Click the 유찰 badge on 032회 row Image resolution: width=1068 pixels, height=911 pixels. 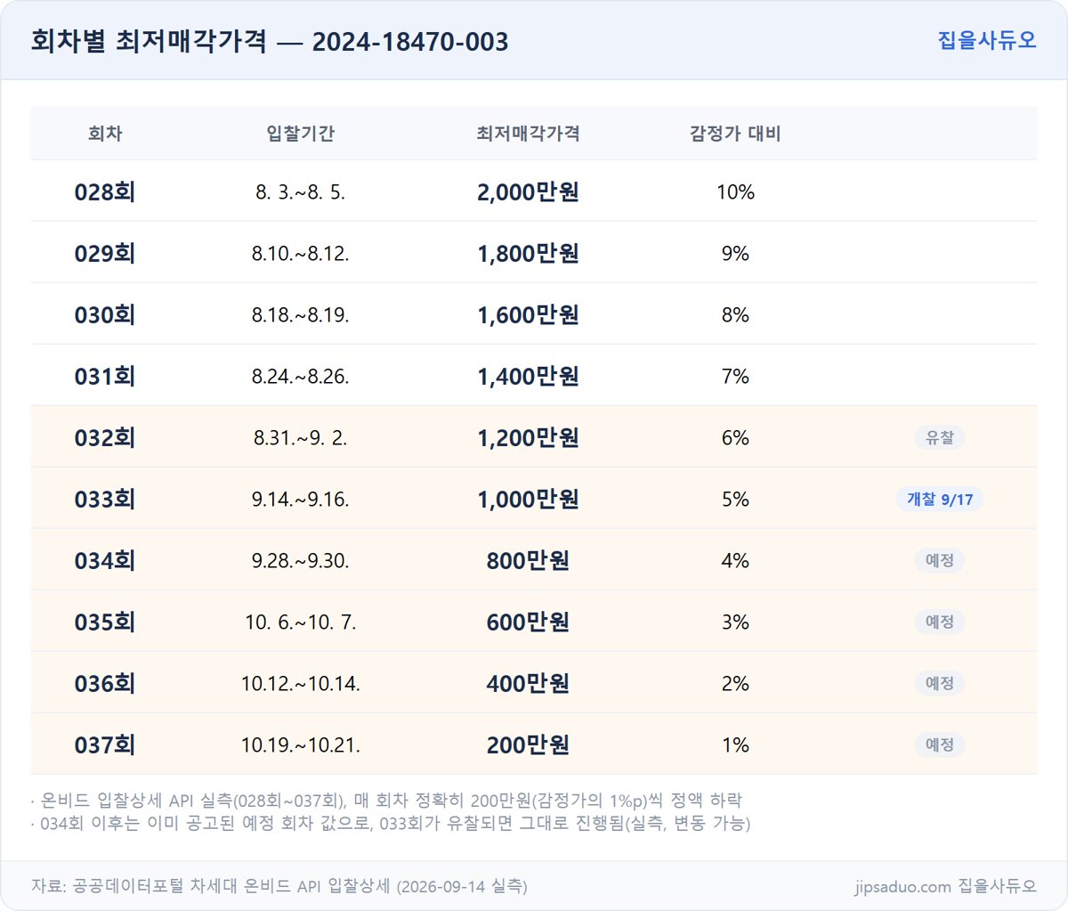(940, 437)
